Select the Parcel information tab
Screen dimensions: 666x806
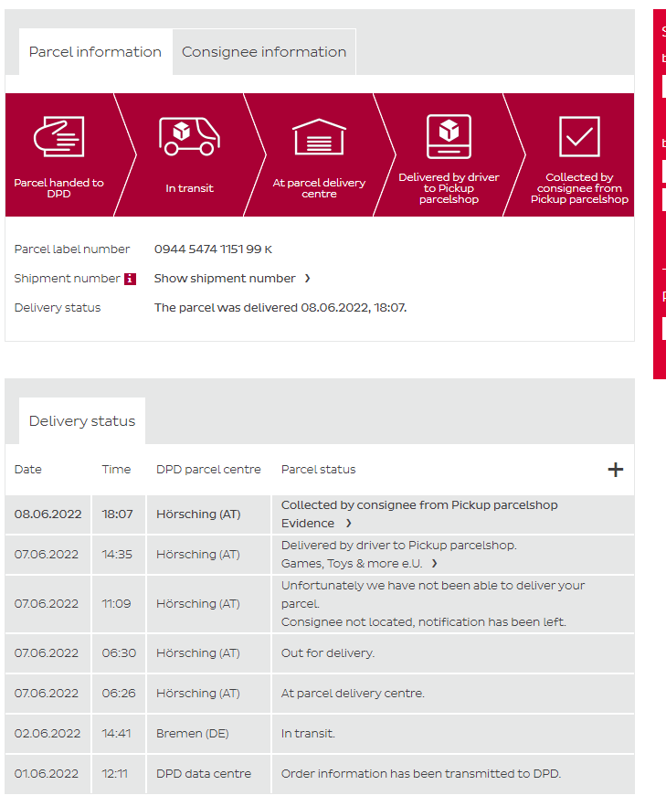95,52
